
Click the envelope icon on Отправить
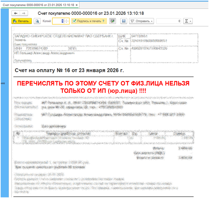tap(132, 21)
